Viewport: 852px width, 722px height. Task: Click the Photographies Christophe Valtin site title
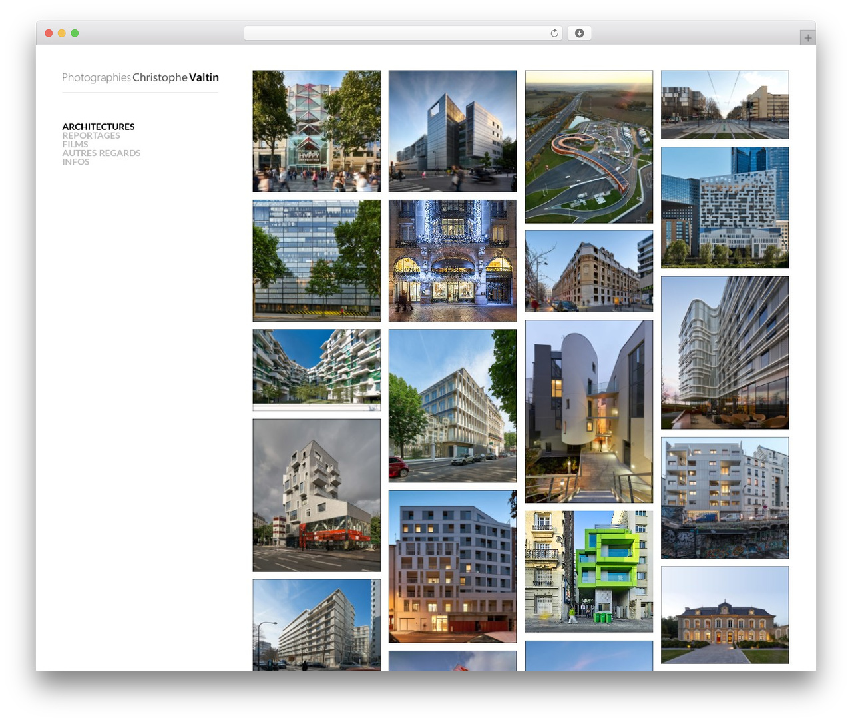click(x=140, y=77)
